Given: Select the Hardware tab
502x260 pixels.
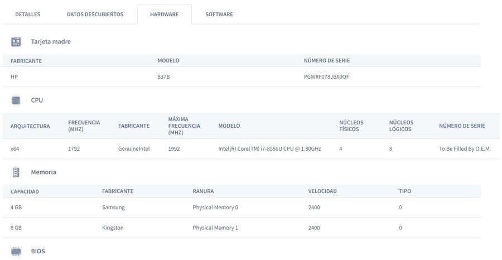Looking at the screenshot, I should (x=165, y=15).
